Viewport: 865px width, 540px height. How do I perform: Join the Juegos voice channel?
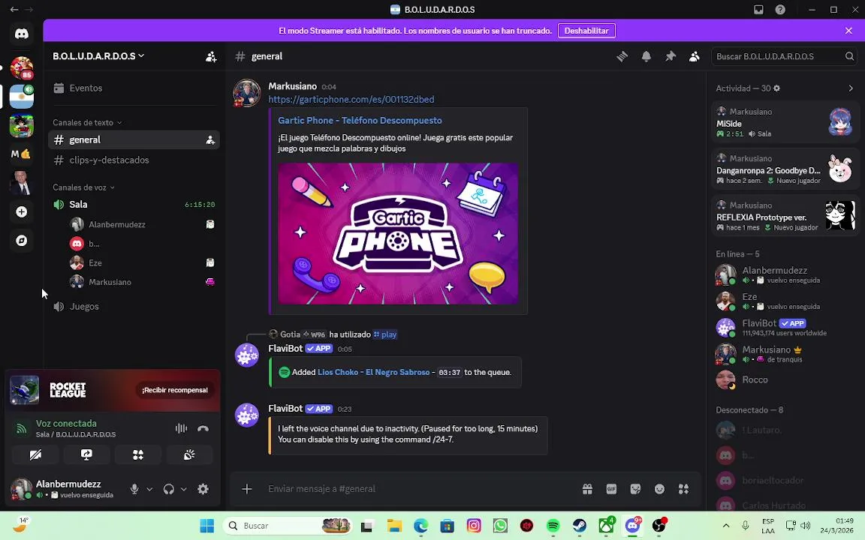tap(134, 306)
